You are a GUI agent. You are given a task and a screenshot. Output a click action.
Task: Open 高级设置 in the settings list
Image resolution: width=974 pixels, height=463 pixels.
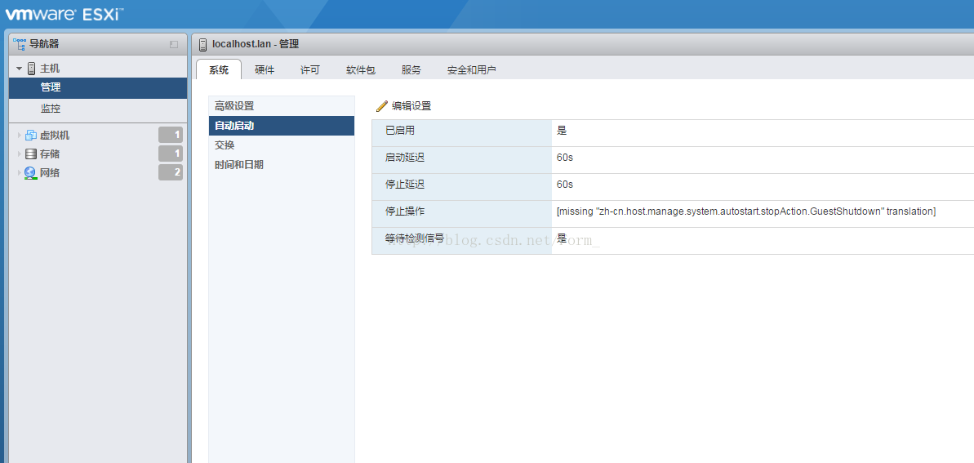(234, 106)
